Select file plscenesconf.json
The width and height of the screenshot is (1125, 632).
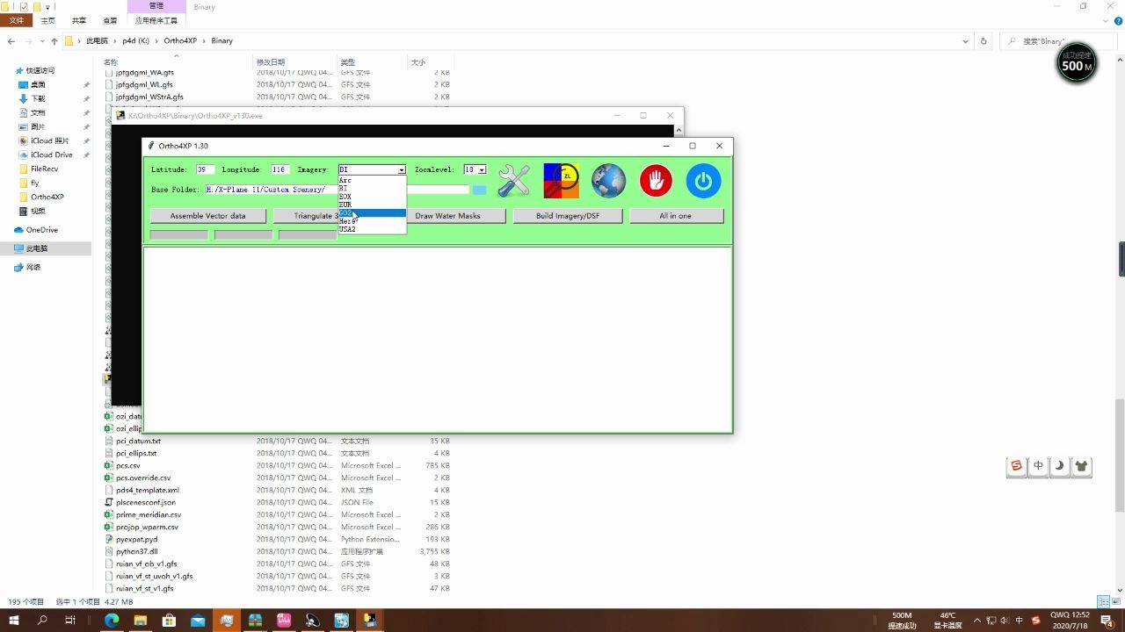click(x=145, y=502)
